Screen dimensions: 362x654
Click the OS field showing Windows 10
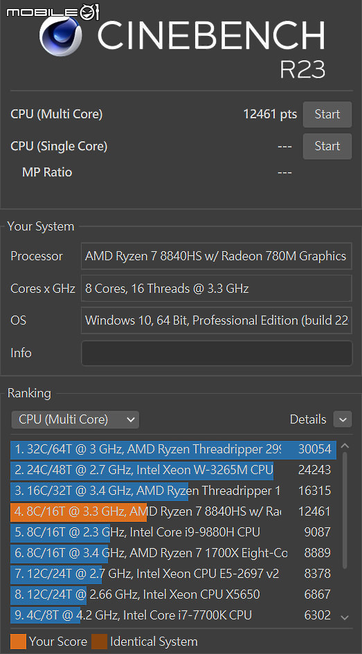(x=216, y=320)
